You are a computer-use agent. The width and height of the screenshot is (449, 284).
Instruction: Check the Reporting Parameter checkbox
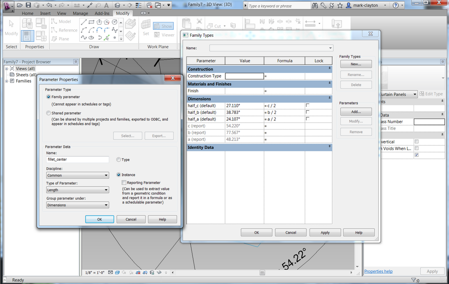[x=124, y=182]
